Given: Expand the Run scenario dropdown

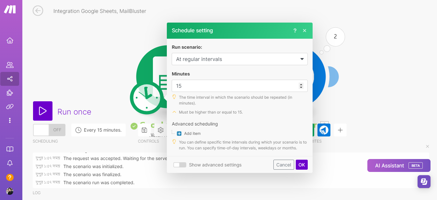Looking at the screenshot, I should click(x=239, y=59).
